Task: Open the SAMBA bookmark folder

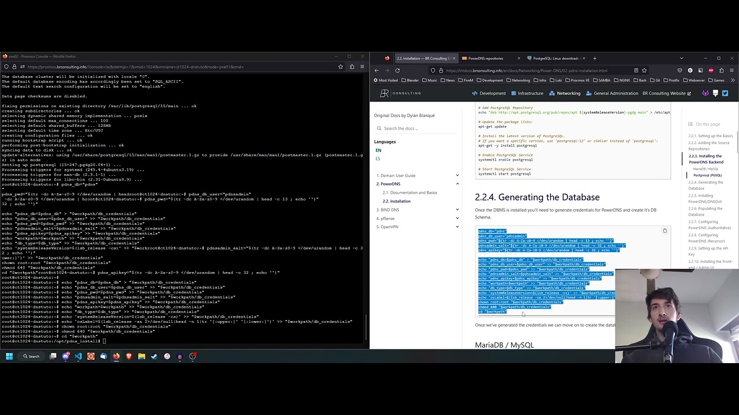Action: click(x=601, y=80)
